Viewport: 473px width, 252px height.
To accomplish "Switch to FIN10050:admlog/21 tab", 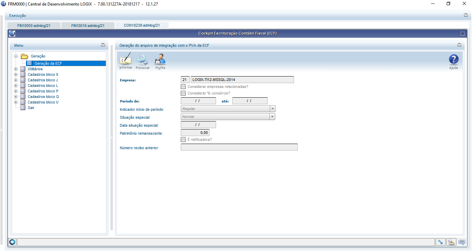I will [34, 25].
